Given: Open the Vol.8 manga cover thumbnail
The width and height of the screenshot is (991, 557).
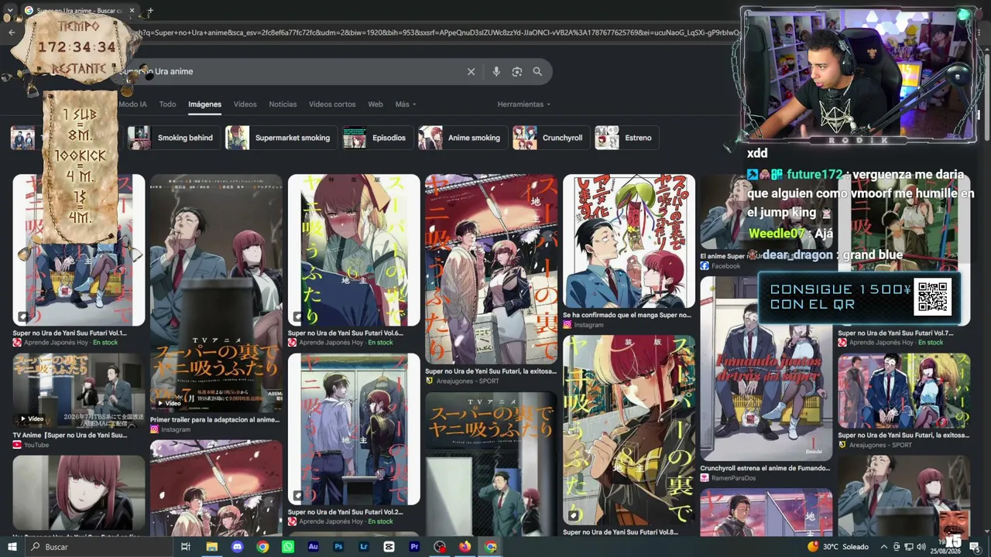Looking at the screenshot, I should [x=629, y=430].
